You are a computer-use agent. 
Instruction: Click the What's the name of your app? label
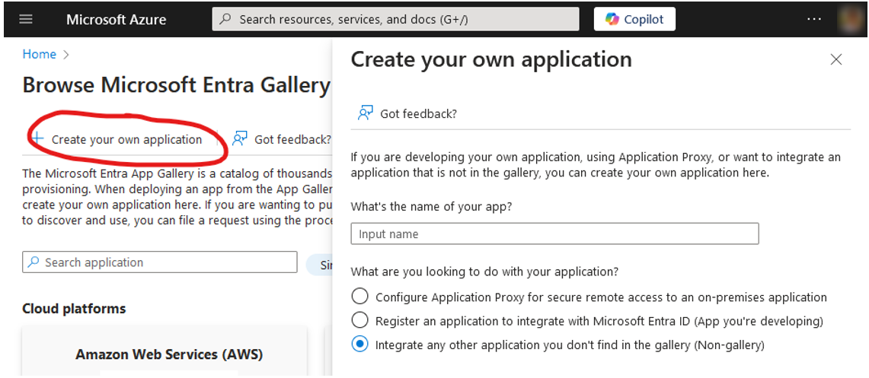tap(432, 206)
